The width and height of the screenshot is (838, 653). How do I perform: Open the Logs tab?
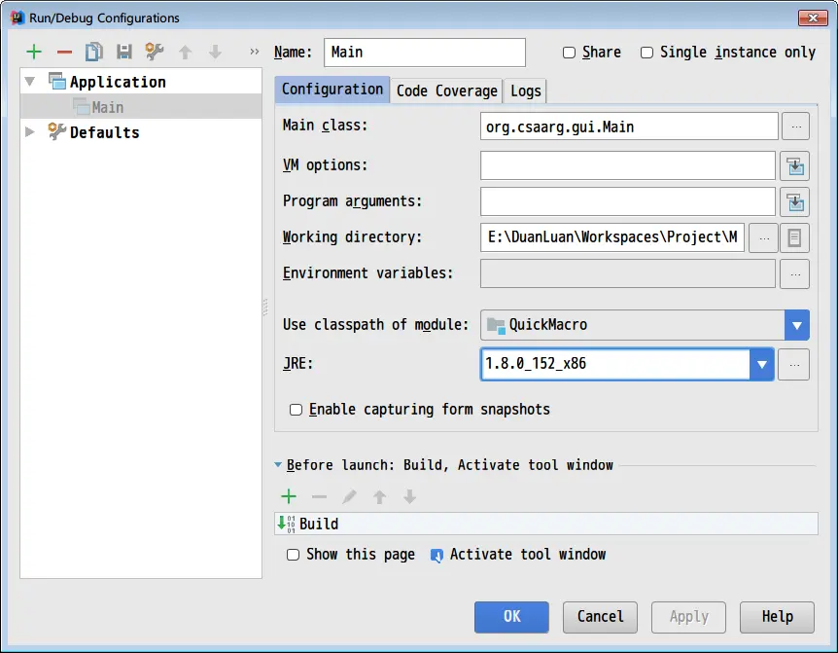tap(525, 91)
